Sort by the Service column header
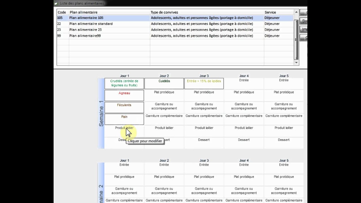 pyautogui.click(x=279, y=12)
